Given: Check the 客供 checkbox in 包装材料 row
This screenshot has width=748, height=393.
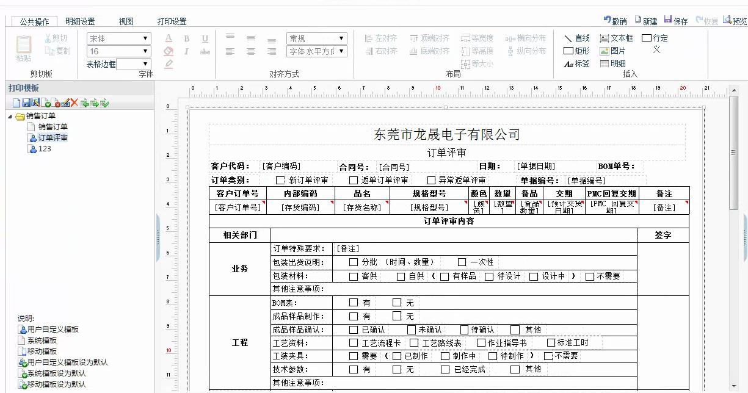Looking at the screenshot, I should click(x=354, y=276).
